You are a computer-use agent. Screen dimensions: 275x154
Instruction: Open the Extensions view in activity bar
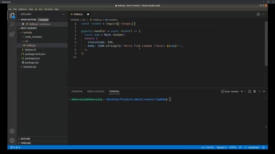click(12, 34)
